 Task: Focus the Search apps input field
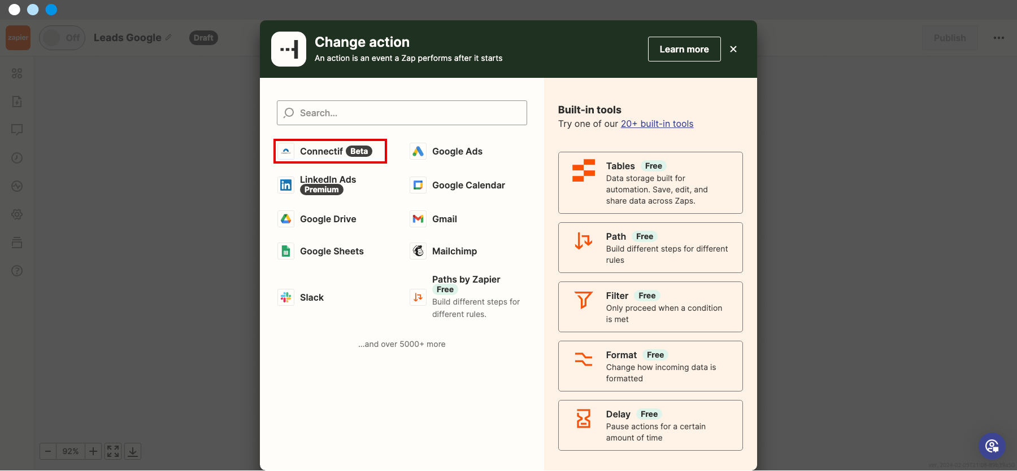(x=402, y=113)
